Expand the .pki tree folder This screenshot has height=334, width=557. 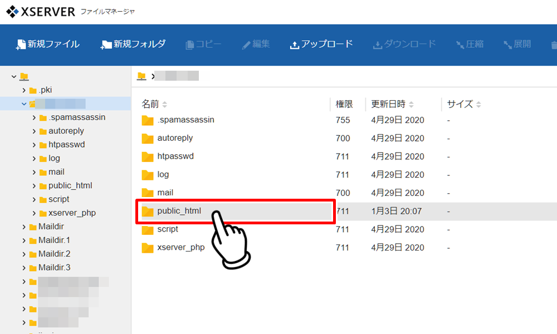point(24,90)
